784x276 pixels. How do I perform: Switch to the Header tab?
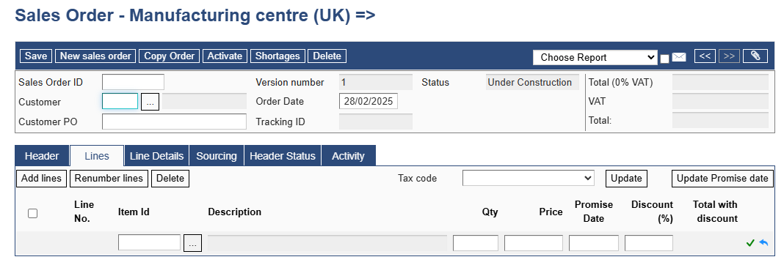pyautogui.click(x=42, y=156)
